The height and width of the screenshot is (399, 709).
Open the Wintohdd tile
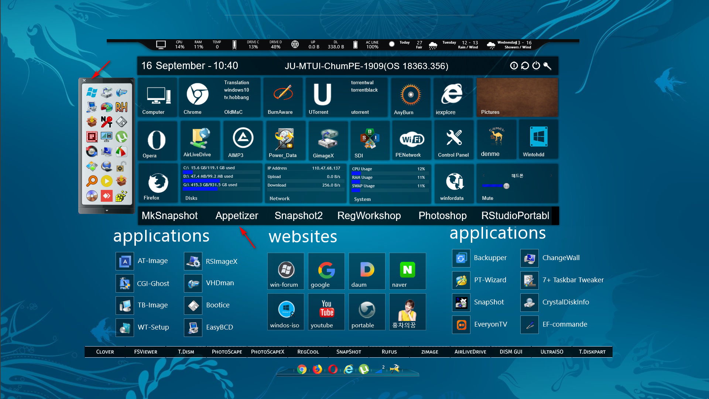click(538, 140)
